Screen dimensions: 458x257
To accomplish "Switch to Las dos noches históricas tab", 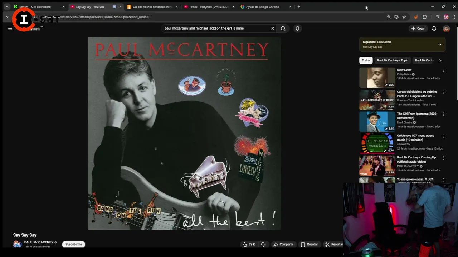I will coord(152,7).
